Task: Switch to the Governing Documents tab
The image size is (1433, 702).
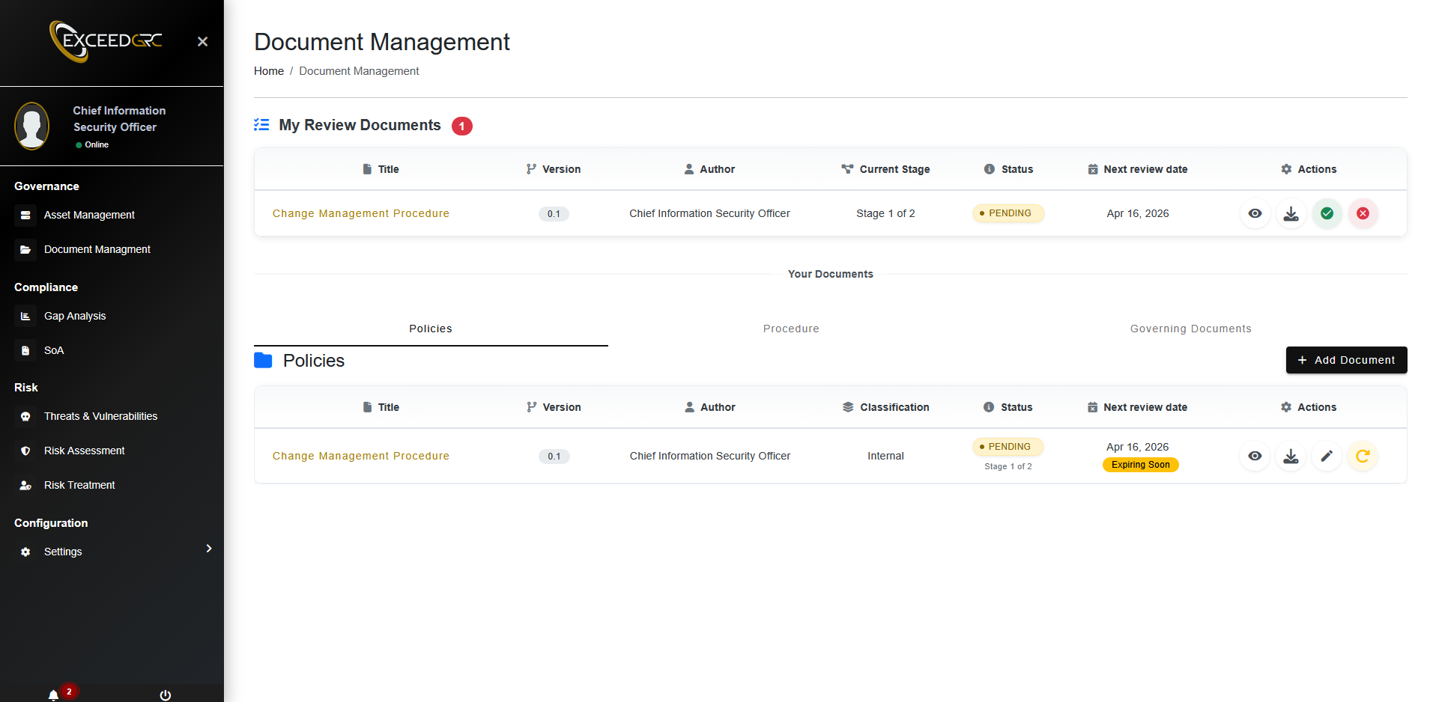Action: click(1190, 329)
